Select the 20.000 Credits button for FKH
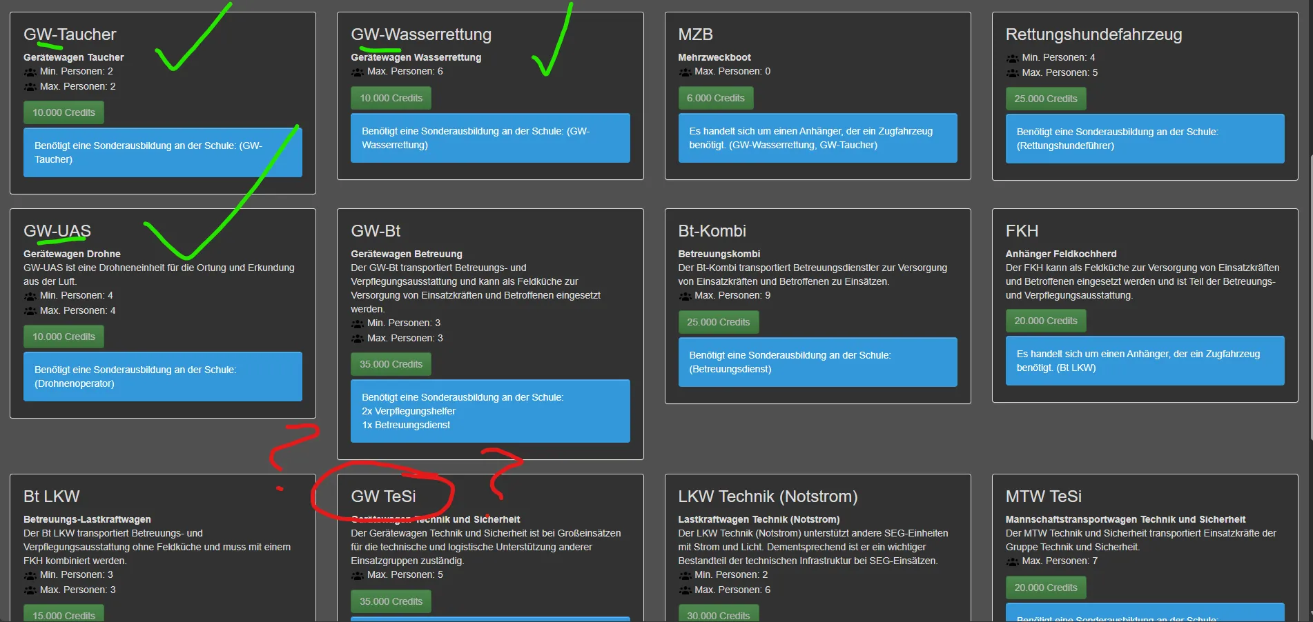This screenshot has height=622, width=1313. point(1045,321)
